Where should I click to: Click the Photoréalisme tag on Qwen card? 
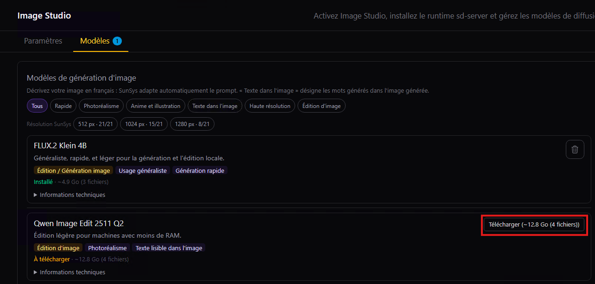(x=108, y=248)
